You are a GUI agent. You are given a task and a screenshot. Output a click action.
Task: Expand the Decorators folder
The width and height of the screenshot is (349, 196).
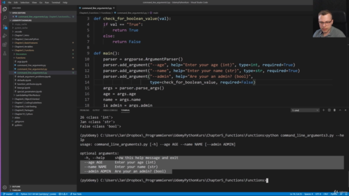[x=21, y=54]
